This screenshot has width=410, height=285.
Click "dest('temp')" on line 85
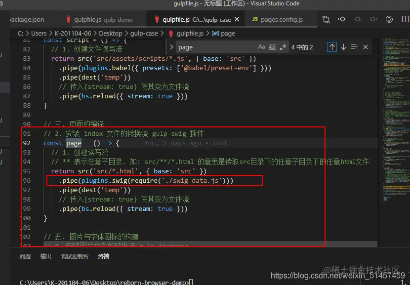(104, 78)
